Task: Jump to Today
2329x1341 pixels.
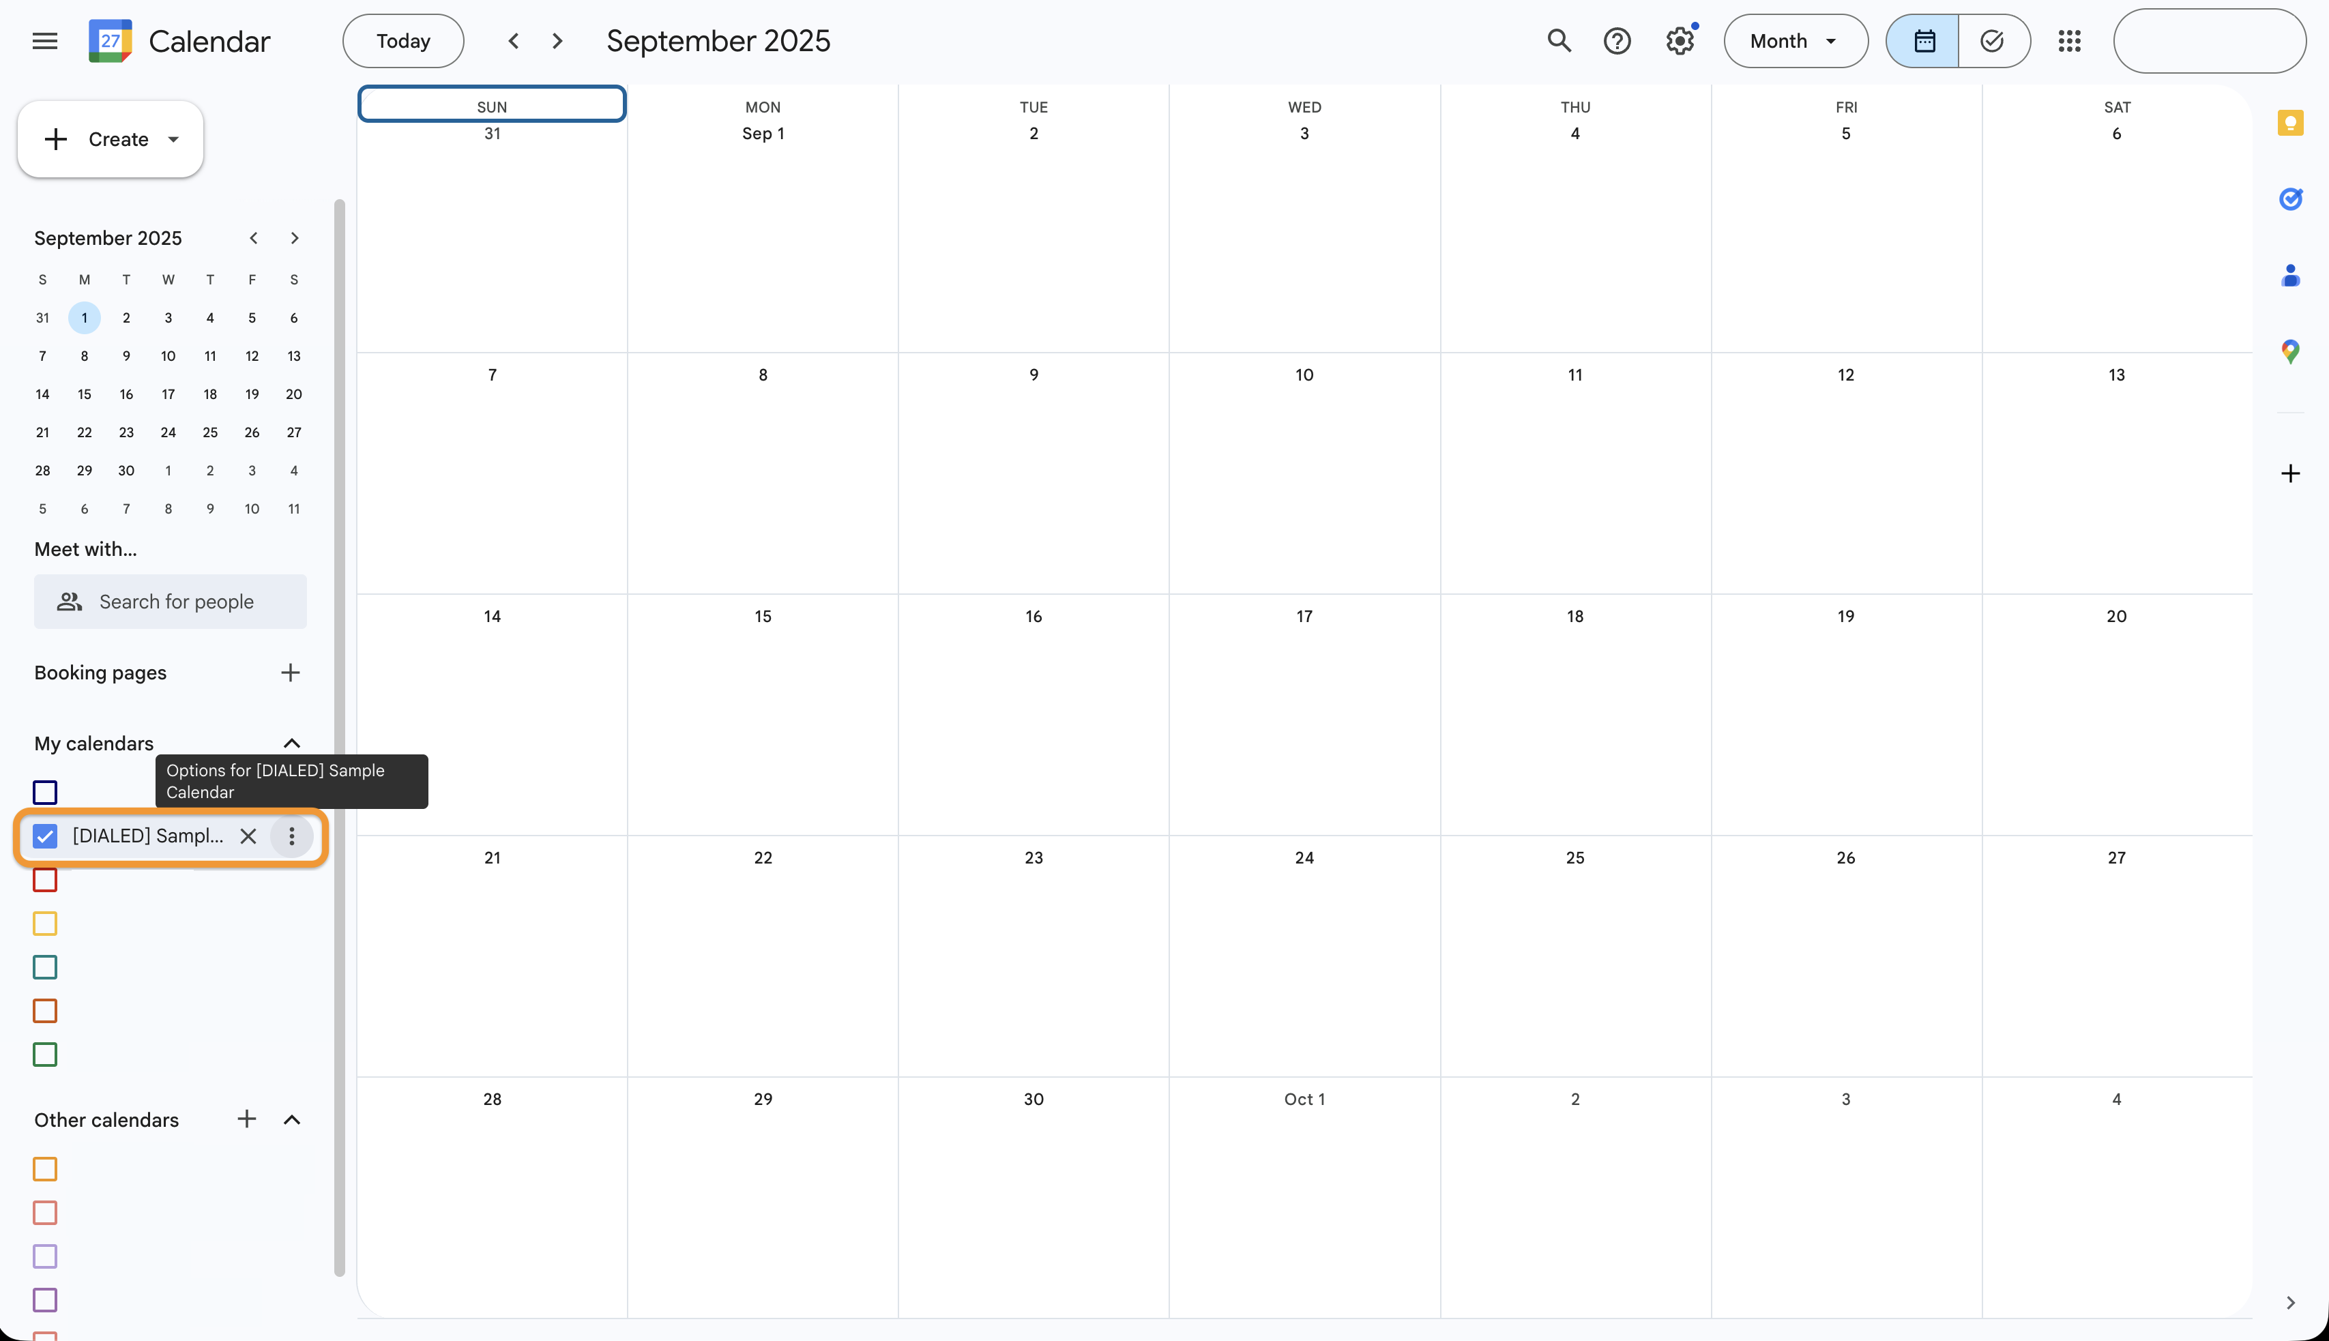Action: click(402, 40)
